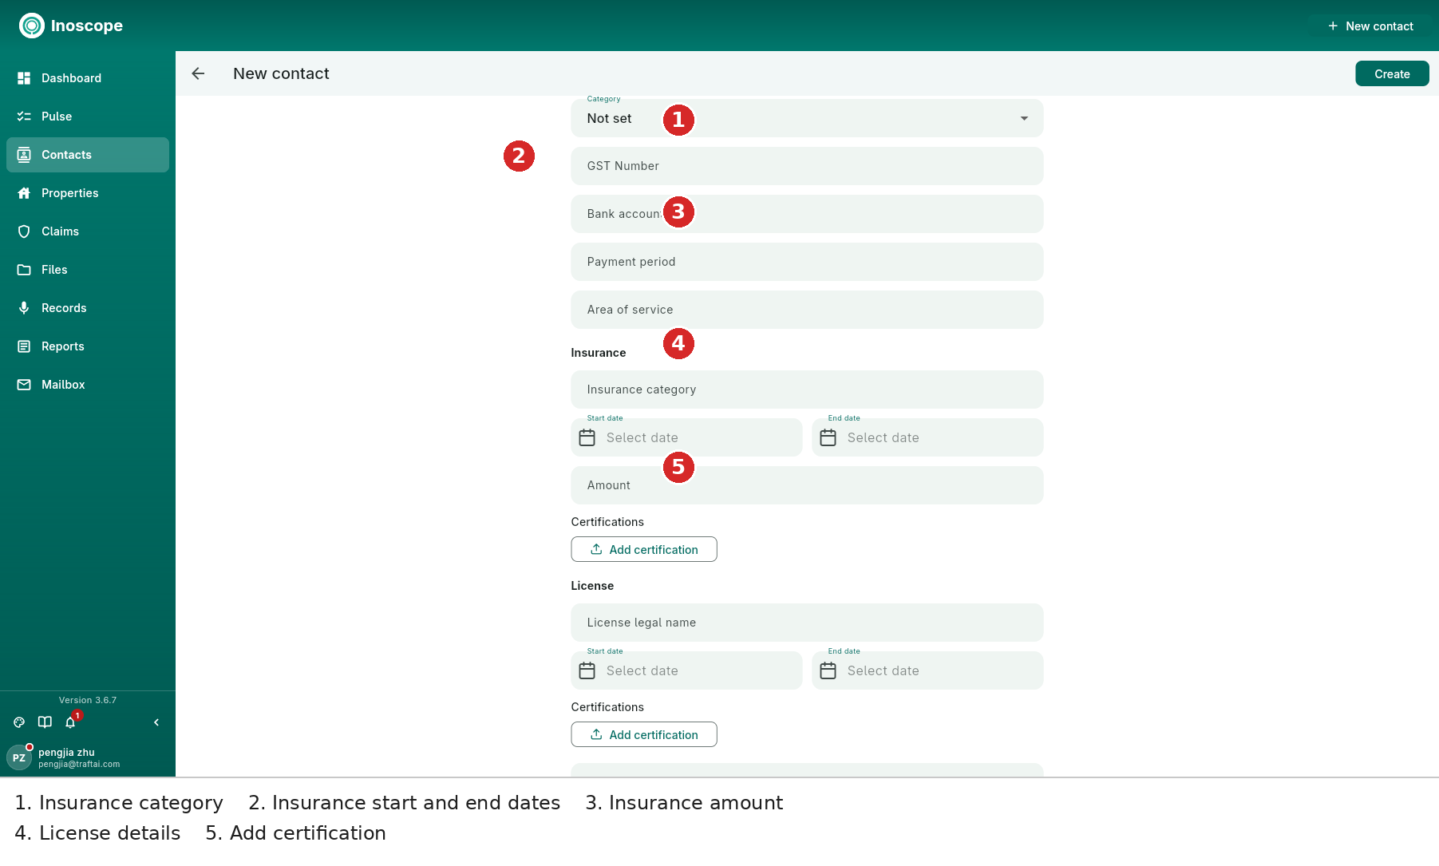This screenshot has width=1439, height=866.
Task: Focus the Bank account field
Action: pos(807,214)
